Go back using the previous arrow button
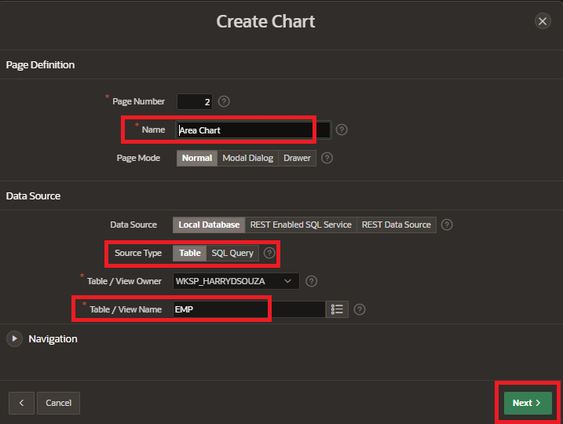 point(21,403)
